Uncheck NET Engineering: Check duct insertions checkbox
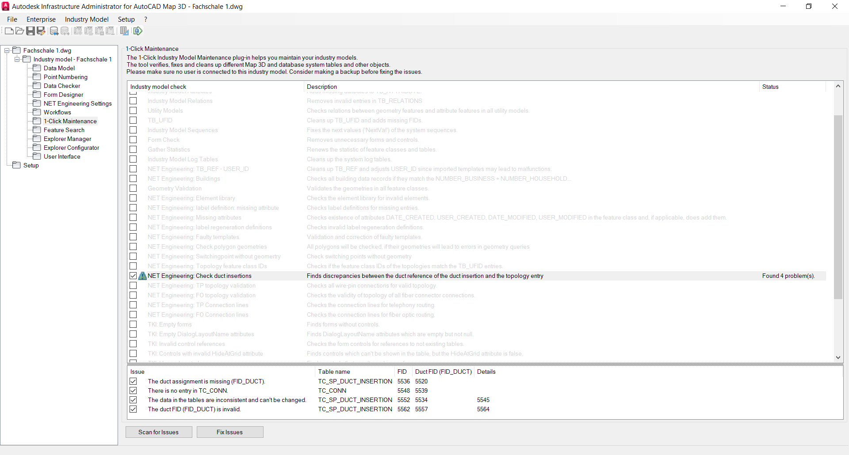The height and width of the screenshot is (455, 849). [x=133, y=276]
